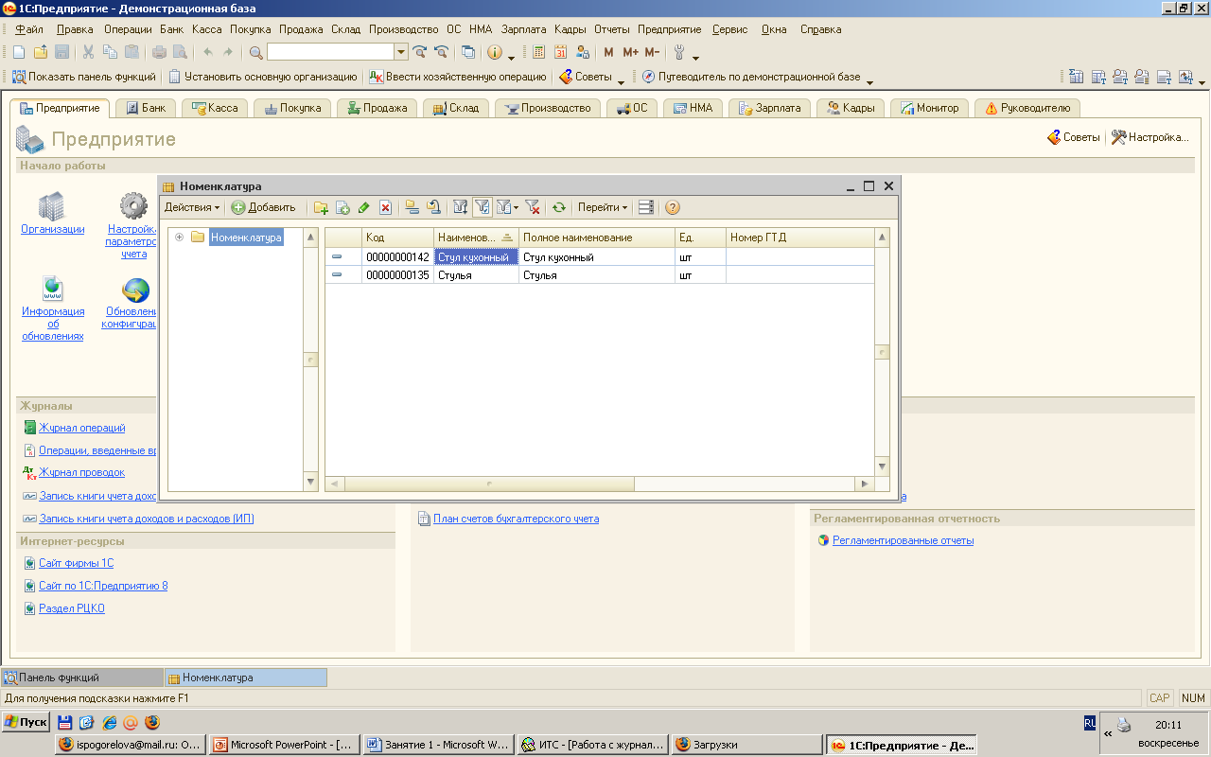
Task: Click the Настройка... button in Предприятие panel
Action: pyautogui.click(x=1150, y=137)
